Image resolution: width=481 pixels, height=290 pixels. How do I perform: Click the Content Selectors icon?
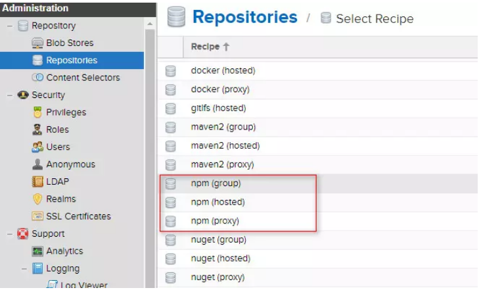pyautogui.click(x=37, y=78)
